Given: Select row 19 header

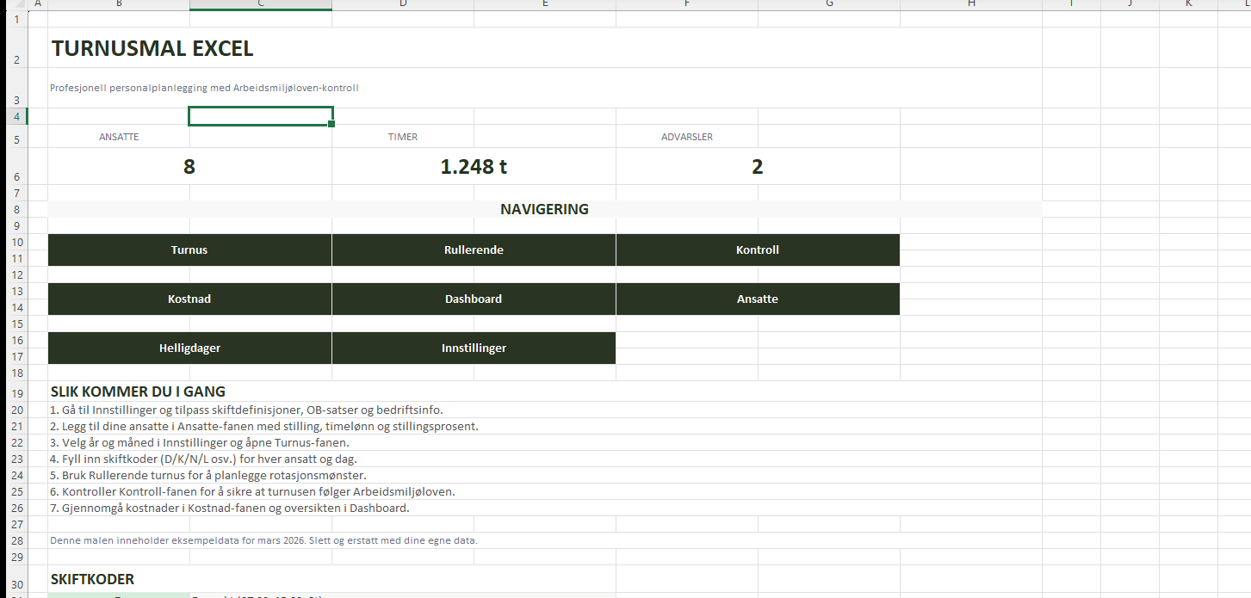Looking at the screenshot, I should click(x=16, y=392).
